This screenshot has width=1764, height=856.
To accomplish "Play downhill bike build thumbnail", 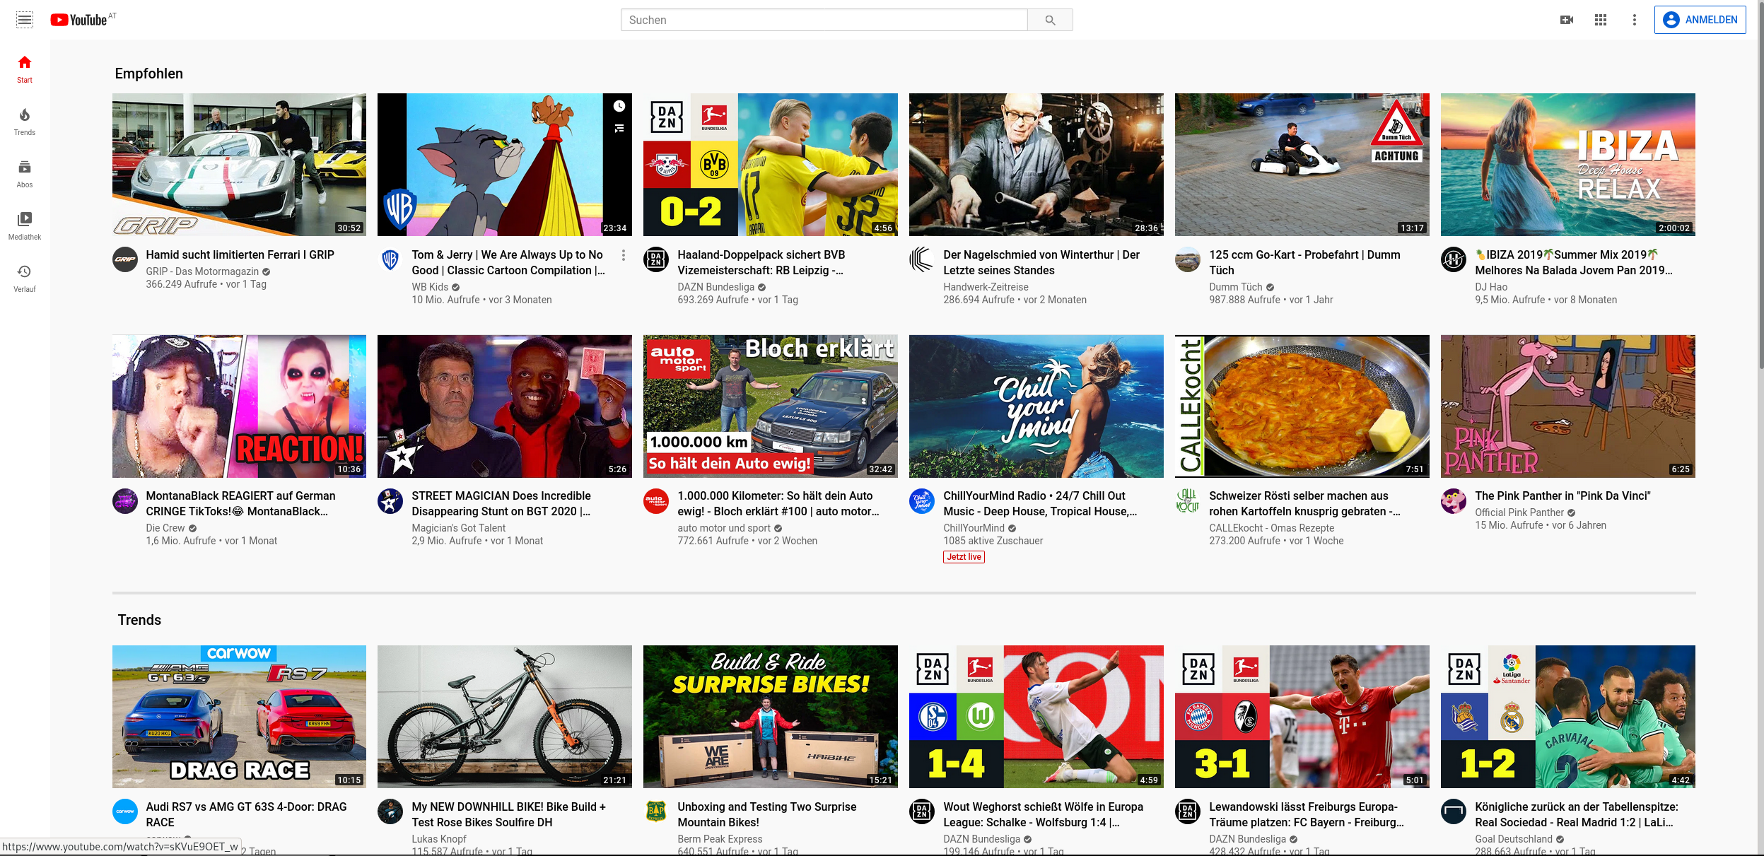I will [505, 717].
